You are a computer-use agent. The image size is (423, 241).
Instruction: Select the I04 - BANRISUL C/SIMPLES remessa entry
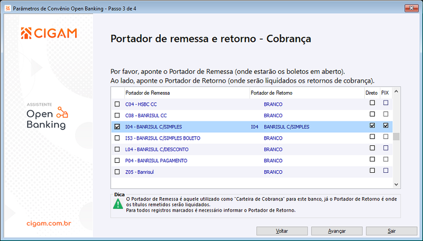(x=153, y=127)
